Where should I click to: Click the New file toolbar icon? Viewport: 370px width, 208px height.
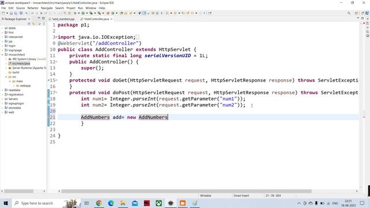(3, 13)
